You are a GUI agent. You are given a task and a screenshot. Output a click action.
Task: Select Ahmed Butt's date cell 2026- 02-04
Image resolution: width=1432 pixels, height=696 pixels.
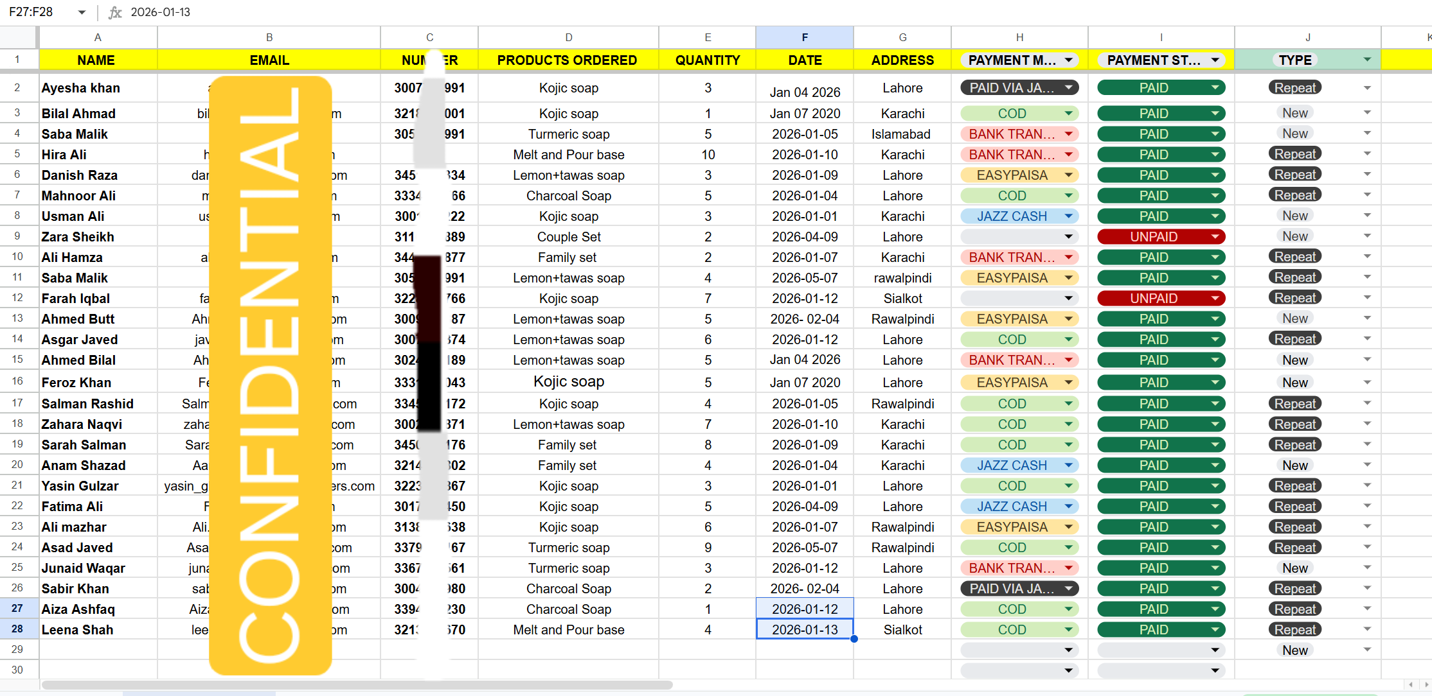point(805,319)
